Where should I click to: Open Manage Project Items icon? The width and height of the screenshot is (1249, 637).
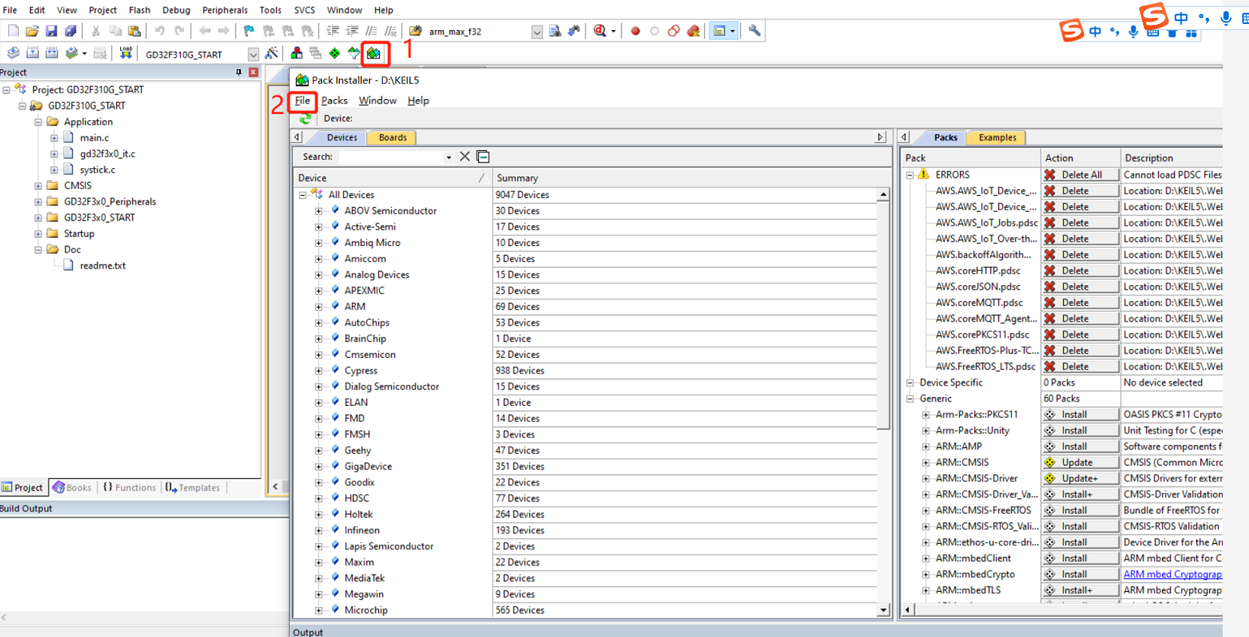pyautogui.click(x=296, y=53)
